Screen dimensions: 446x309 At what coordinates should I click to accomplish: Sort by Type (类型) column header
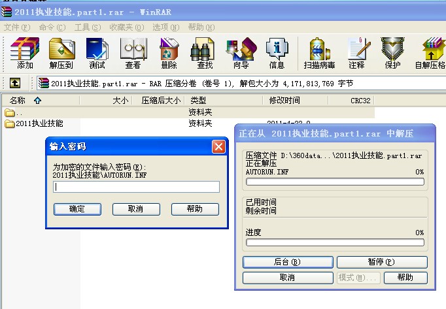224,101
